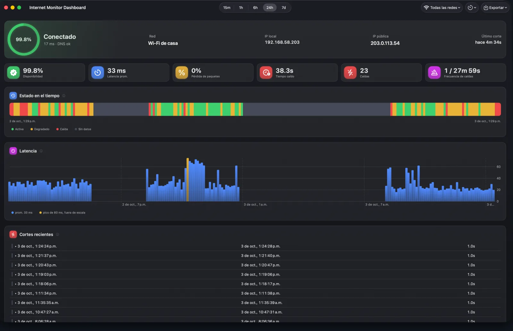Open the refresh interval clock dropdown
Image resolution: width=513 pixels, height=331 pixels.
pyautogui.click(x=472, y=7)
